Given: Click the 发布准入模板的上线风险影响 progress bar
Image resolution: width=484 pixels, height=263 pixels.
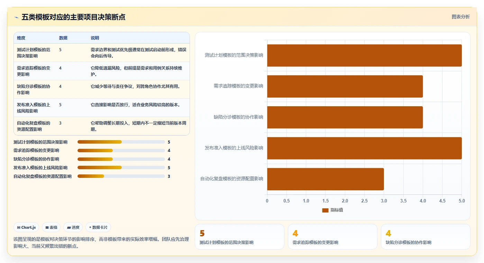Looking at the screenshot, I should (x=121, y=167).
